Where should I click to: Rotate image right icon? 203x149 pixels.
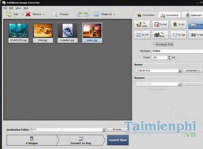(86, 14)
